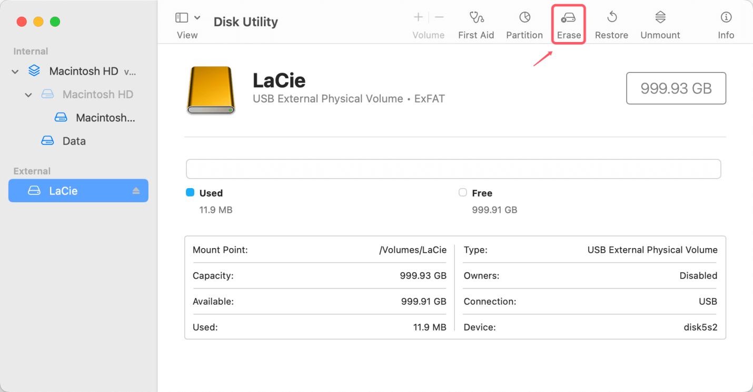Collapse the nested Macintosh HD volume group
The height and width of the screenshot is (392, 753).
click(x=29, y=95)
